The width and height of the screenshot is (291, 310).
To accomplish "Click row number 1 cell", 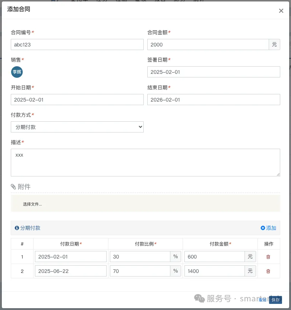I will 22,257.
